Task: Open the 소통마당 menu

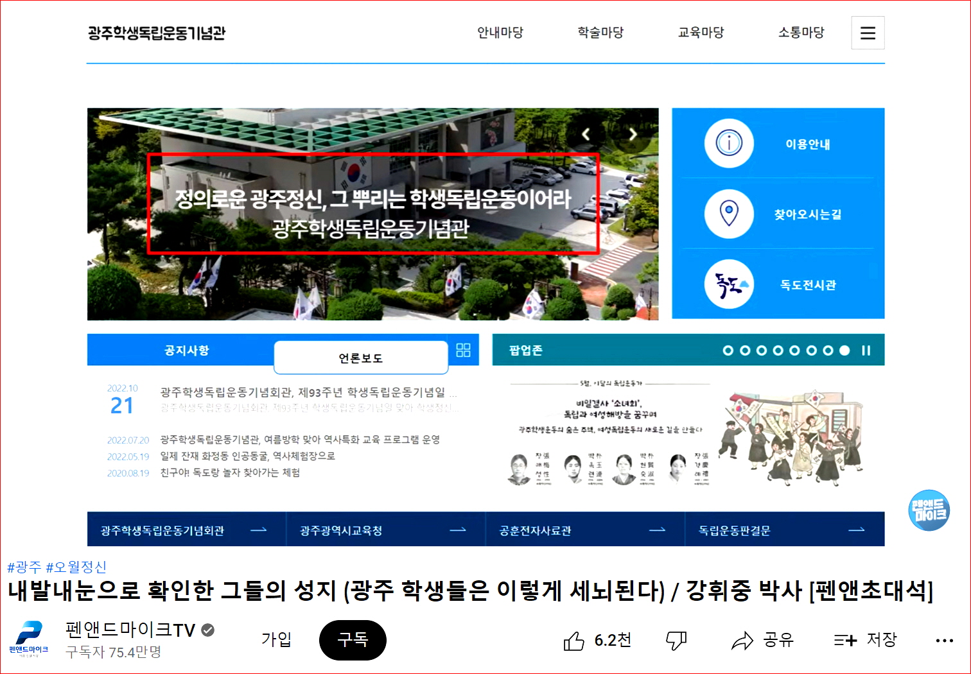Action: click(x=801, y=33)
